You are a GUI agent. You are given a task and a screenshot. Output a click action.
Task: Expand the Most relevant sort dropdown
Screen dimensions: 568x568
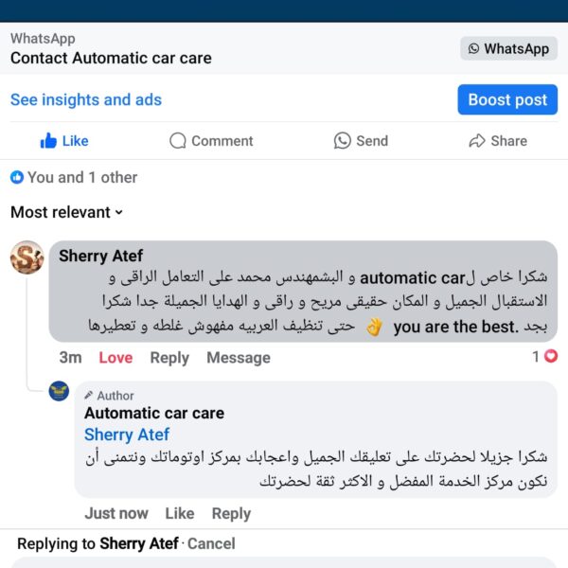coord(67,212)
